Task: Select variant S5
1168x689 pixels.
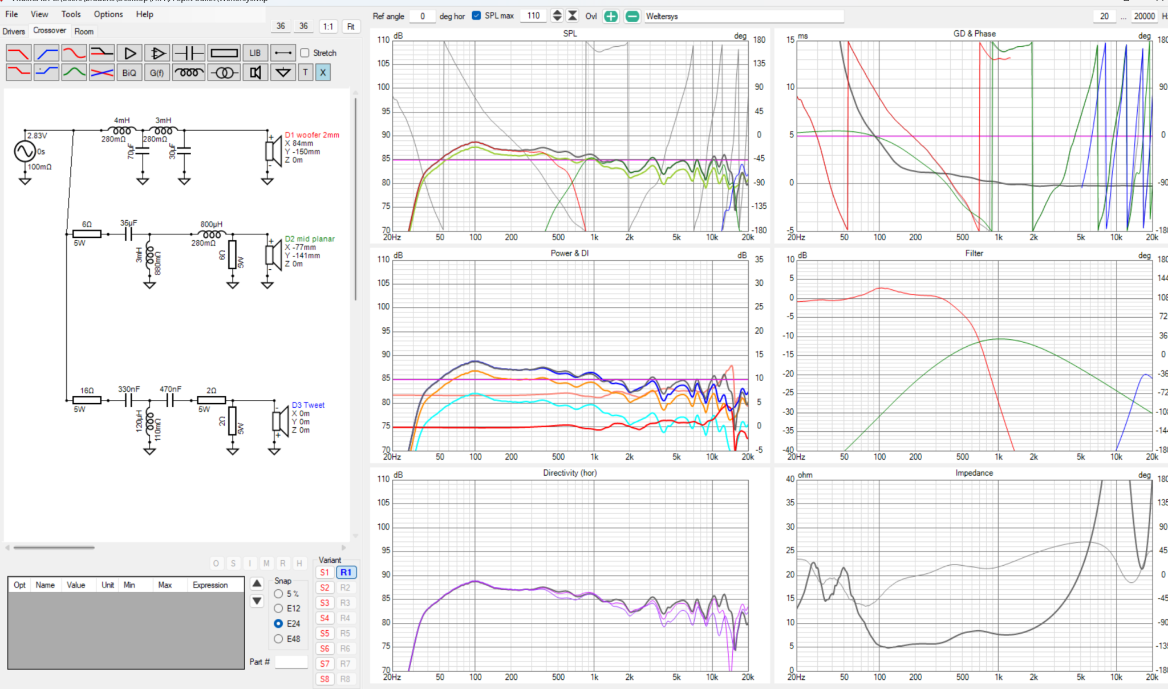Action: coord(325,633)
